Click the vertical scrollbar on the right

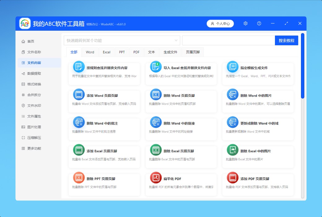302,66
